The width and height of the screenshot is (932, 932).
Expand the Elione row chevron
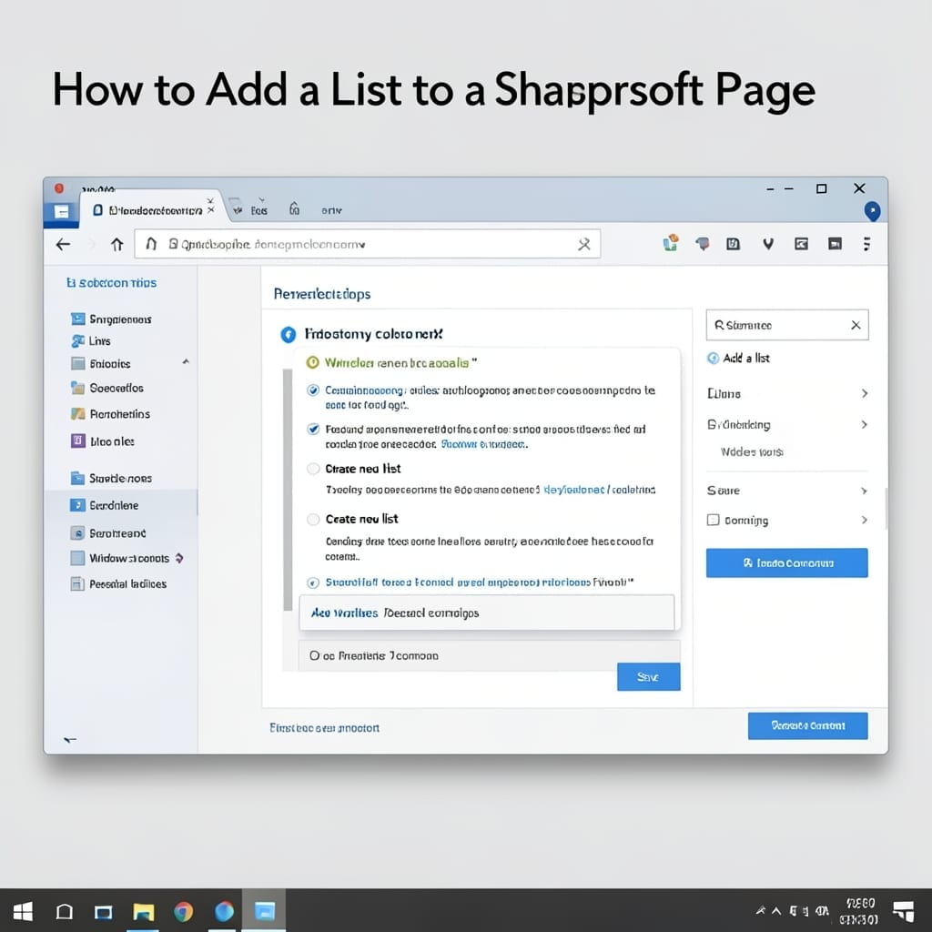pyautogui.click(x=865, y=393)
